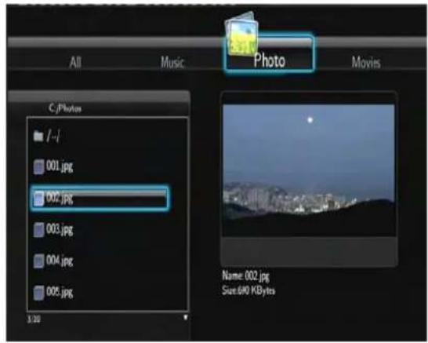Select the highlighted 002.jpg entry
This screenshot has width=428, height=343.
pos(100,199)
